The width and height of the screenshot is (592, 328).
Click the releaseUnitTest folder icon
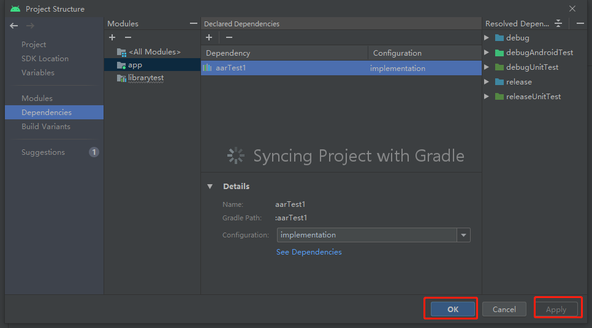(x=499, y=97)
